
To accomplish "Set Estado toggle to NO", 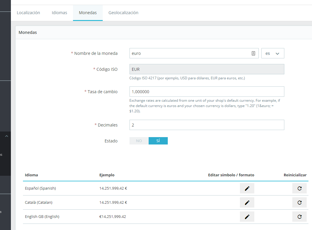I will (139, 141).
